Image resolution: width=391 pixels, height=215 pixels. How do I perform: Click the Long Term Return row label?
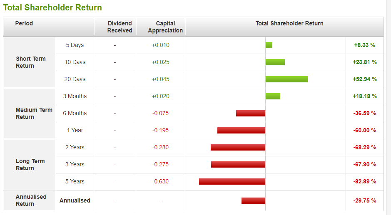click(30, 164)
